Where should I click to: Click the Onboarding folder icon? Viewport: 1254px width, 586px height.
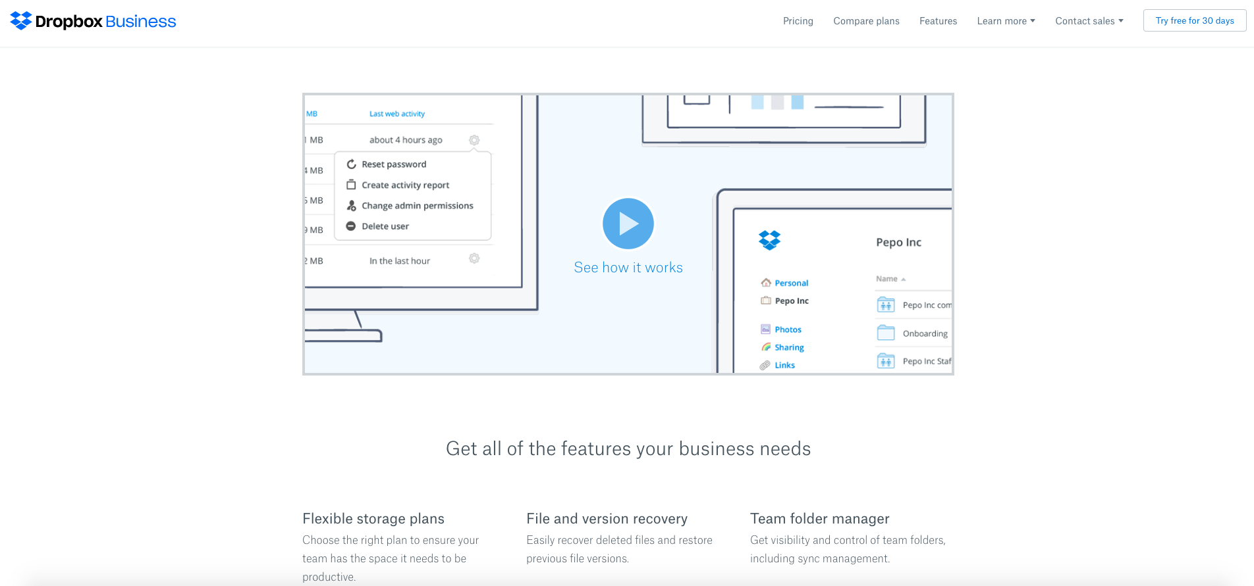click(x=886, y=333)
